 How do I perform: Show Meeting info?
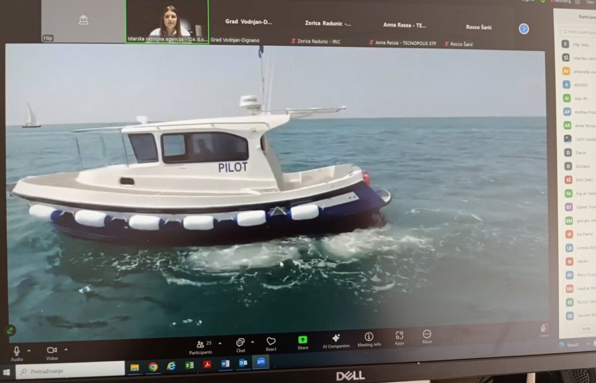tap(369, 339)
